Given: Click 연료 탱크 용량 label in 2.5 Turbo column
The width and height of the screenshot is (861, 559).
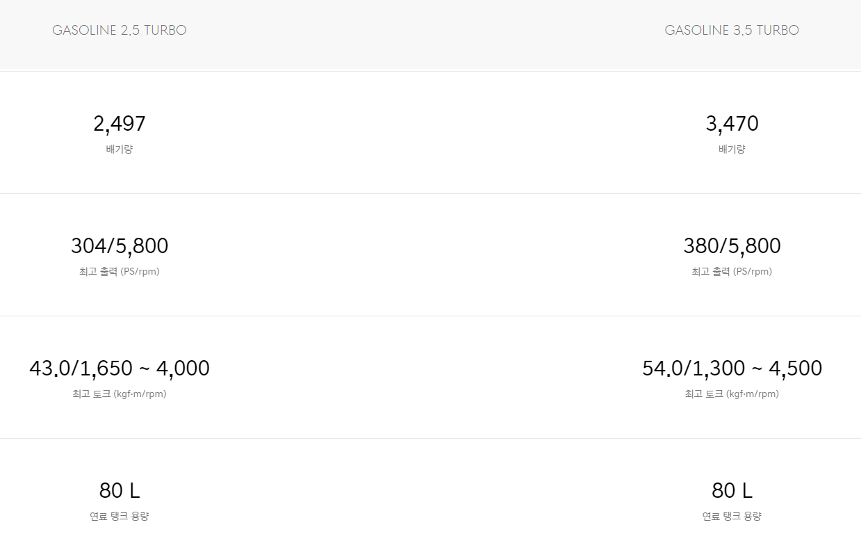Looking at the screenshot, I should 120,517.
